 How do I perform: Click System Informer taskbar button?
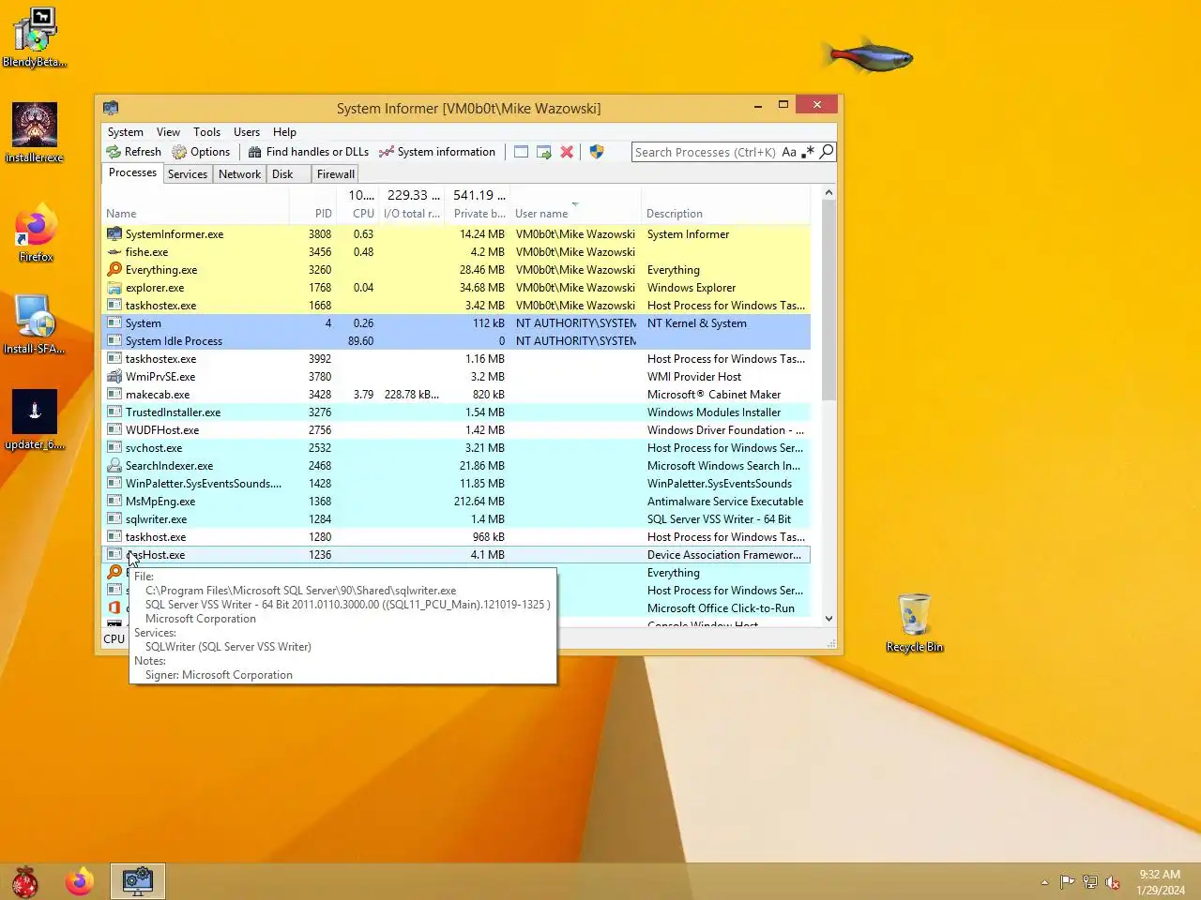tap(138, 882)
